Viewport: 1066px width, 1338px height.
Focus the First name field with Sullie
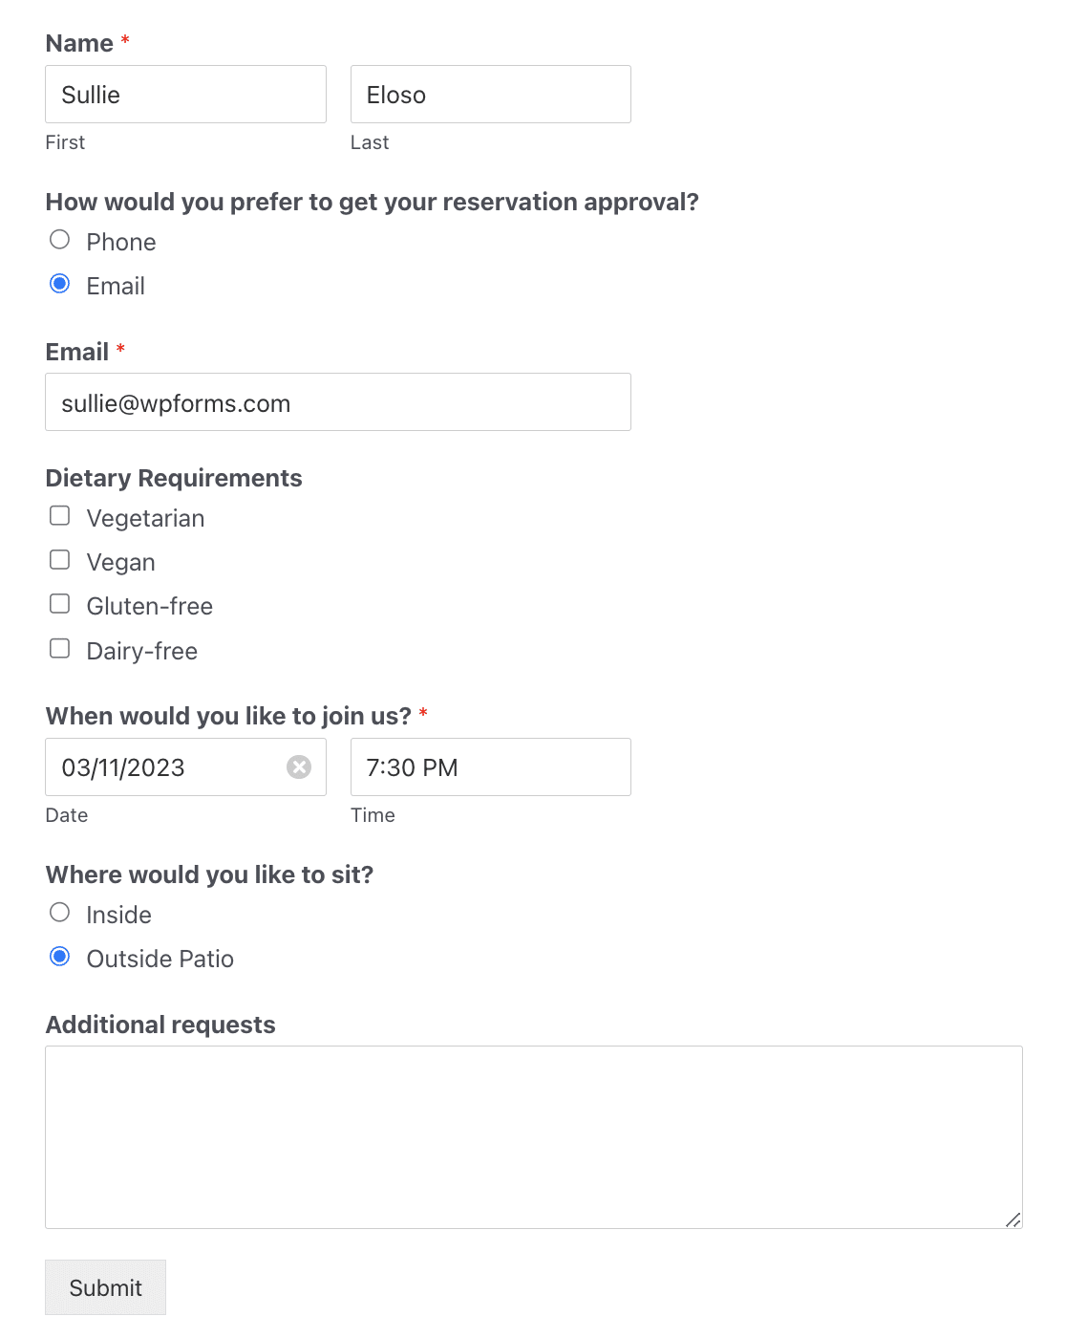pyautogui.click(x=185, y=94)
